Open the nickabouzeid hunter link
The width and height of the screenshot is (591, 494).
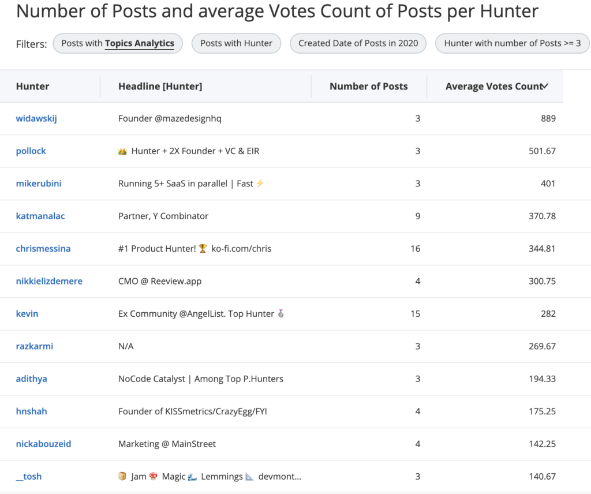[43, 444]
